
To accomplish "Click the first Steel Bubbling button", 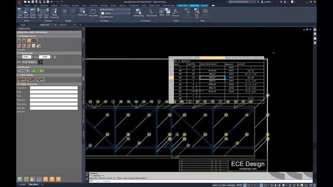I will 21,79.
